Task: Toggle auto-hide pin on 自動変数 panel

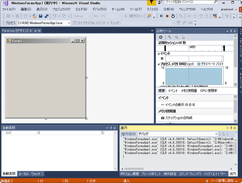Action: coord(111,128)
